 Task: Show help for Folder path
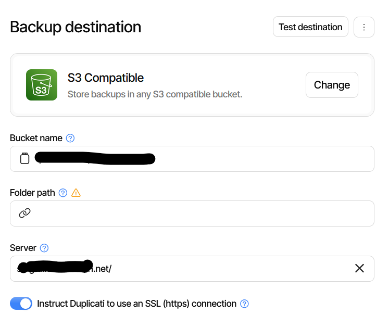pos(63,193)
